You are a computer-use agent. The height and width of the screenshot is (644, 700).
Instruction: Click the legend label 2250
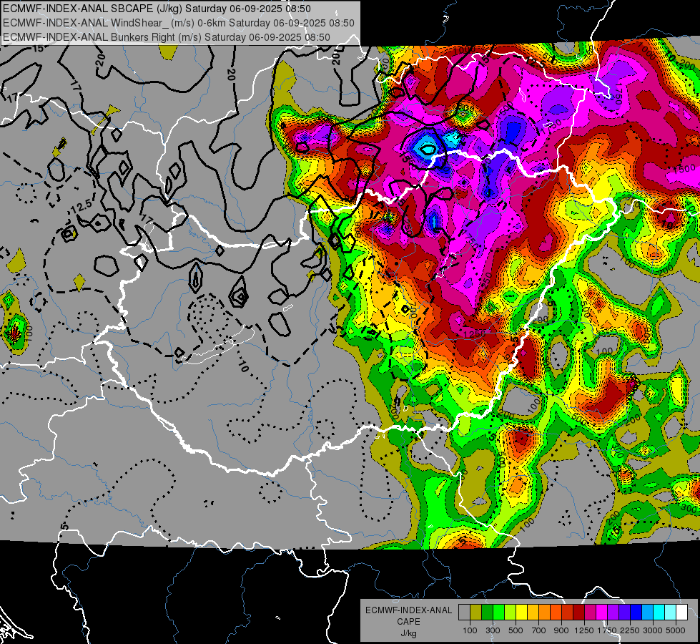[630, 630]
